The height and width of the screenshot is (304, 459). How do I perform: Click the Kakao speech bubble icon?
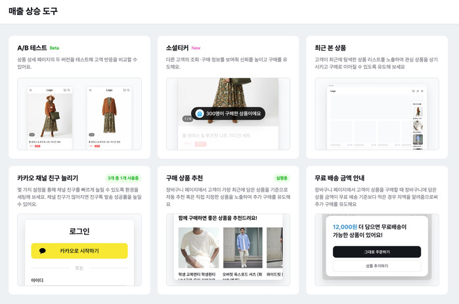coord(43,251)
